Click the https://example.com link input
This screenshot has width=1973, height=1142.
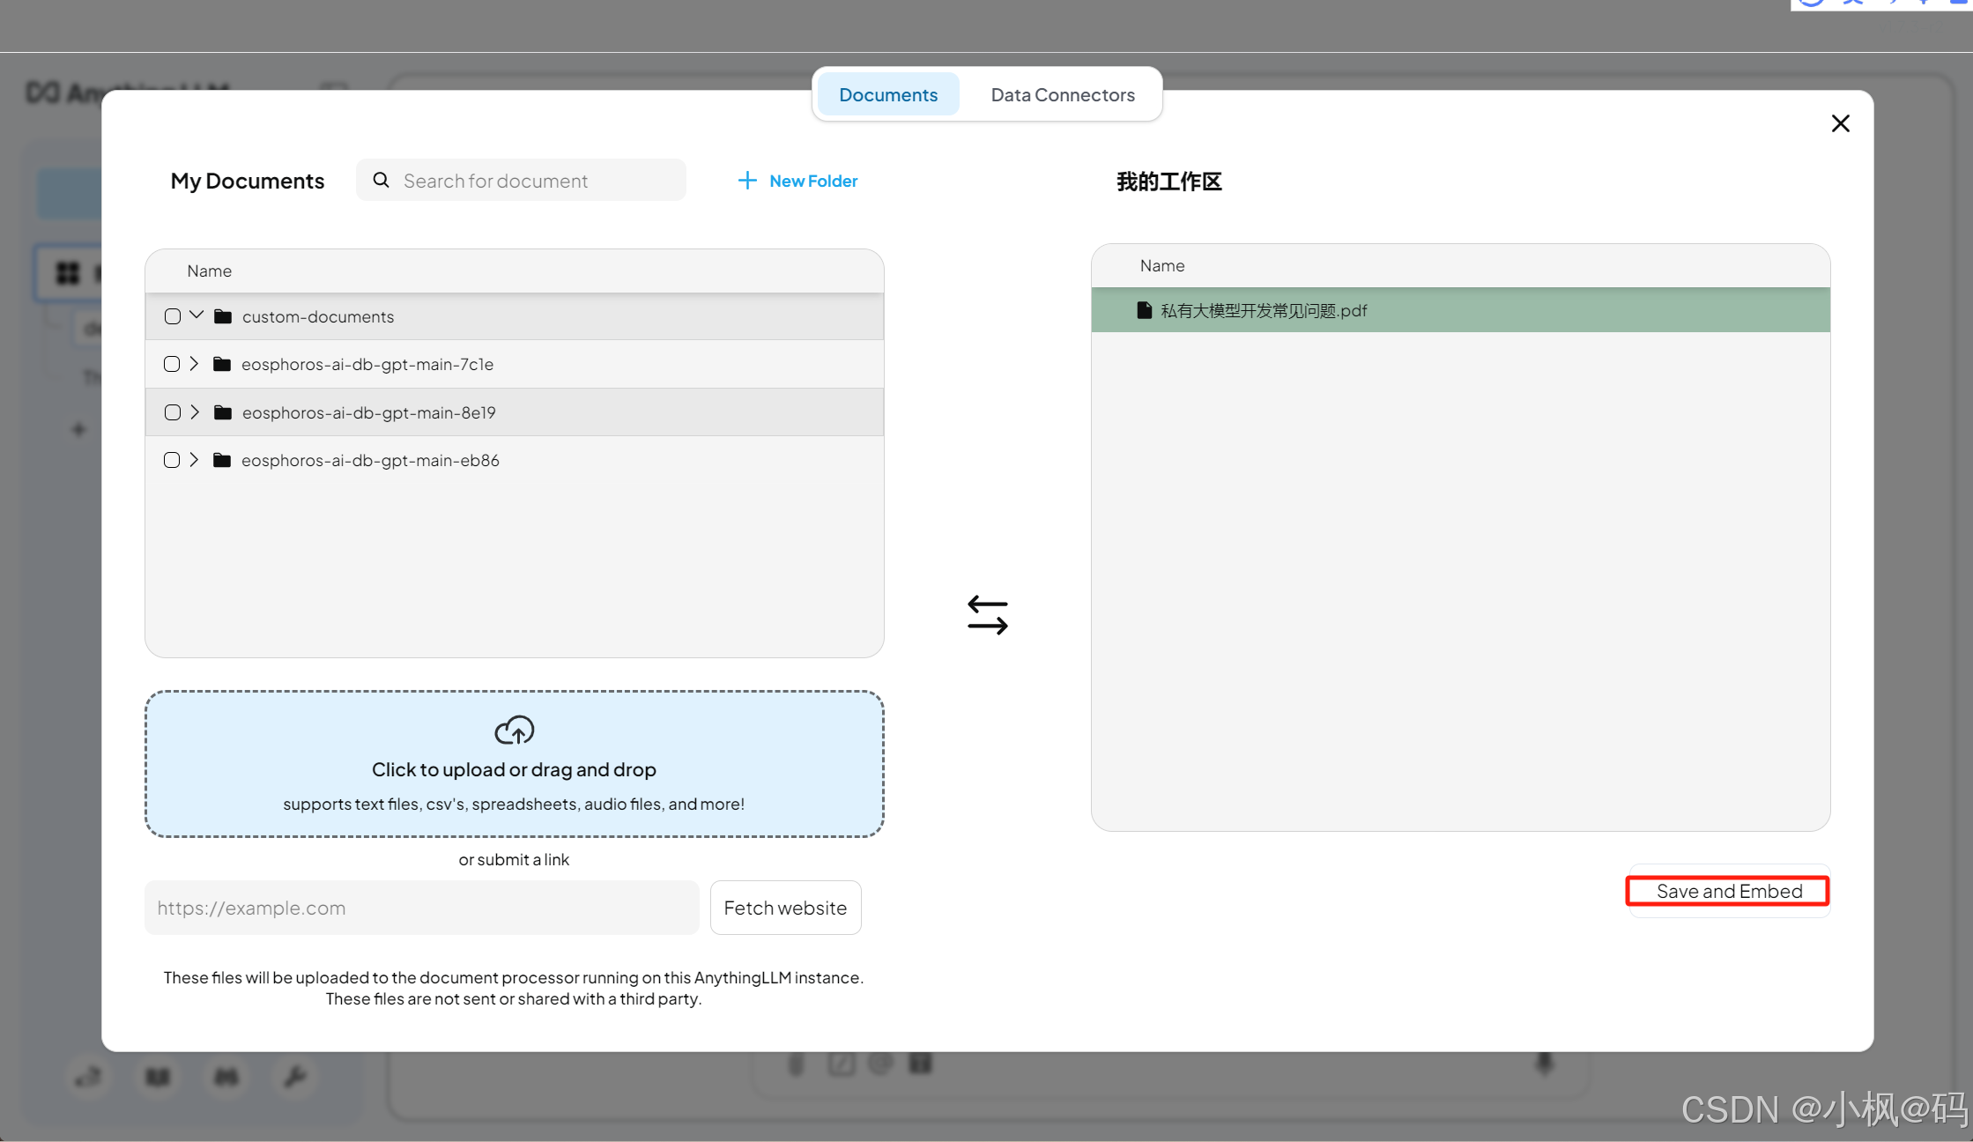(x=421, y=908)
